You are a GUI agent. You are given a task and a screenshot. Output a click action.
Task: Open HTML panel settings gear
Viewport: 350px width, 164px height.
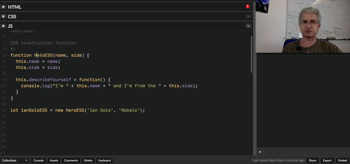[x=3, y=7]
